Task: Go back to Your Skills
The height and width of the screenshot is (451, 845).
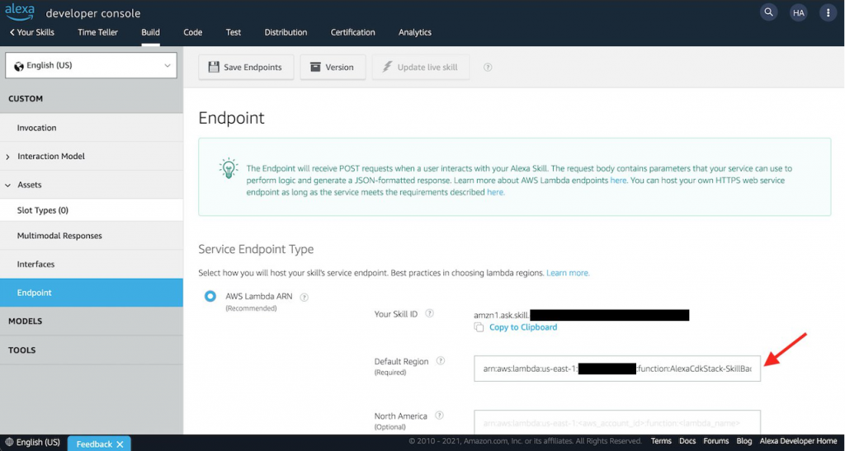Action: coord(32,32)
